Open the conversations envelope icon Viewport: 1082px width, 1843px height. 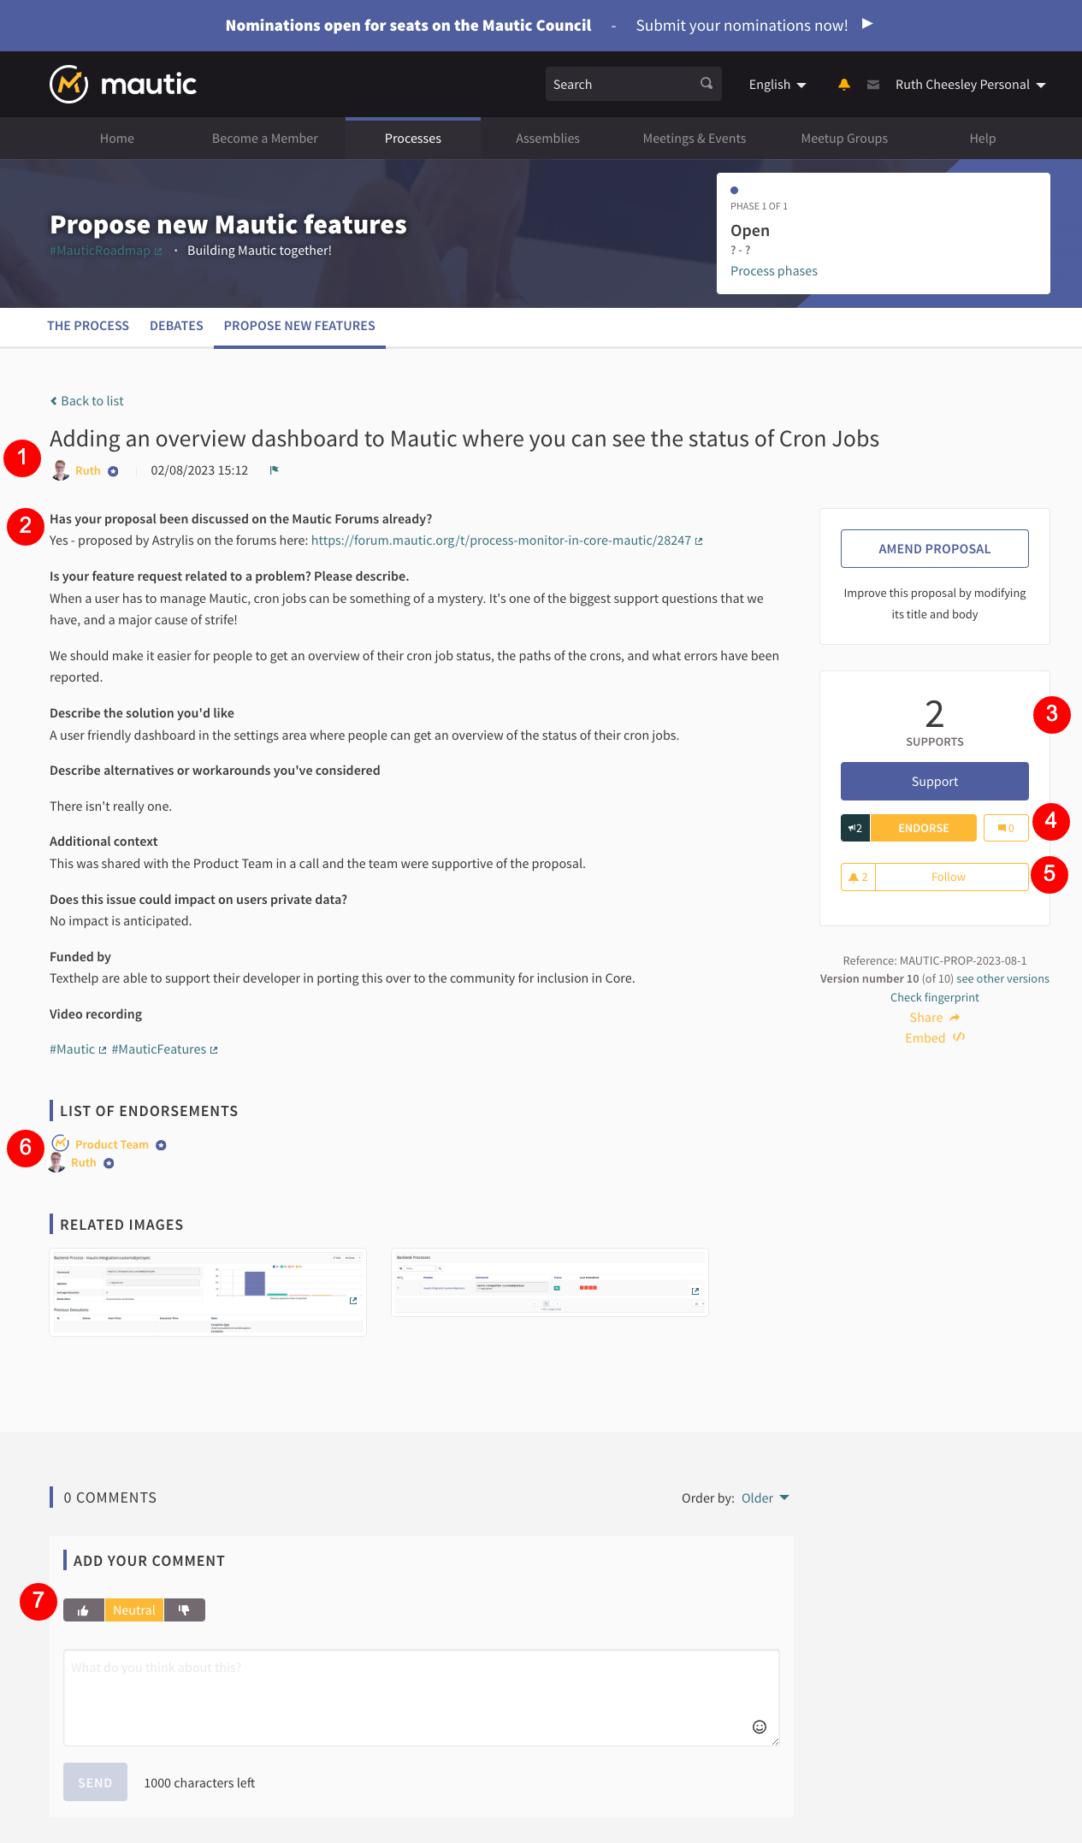click(x=873, y=85)
